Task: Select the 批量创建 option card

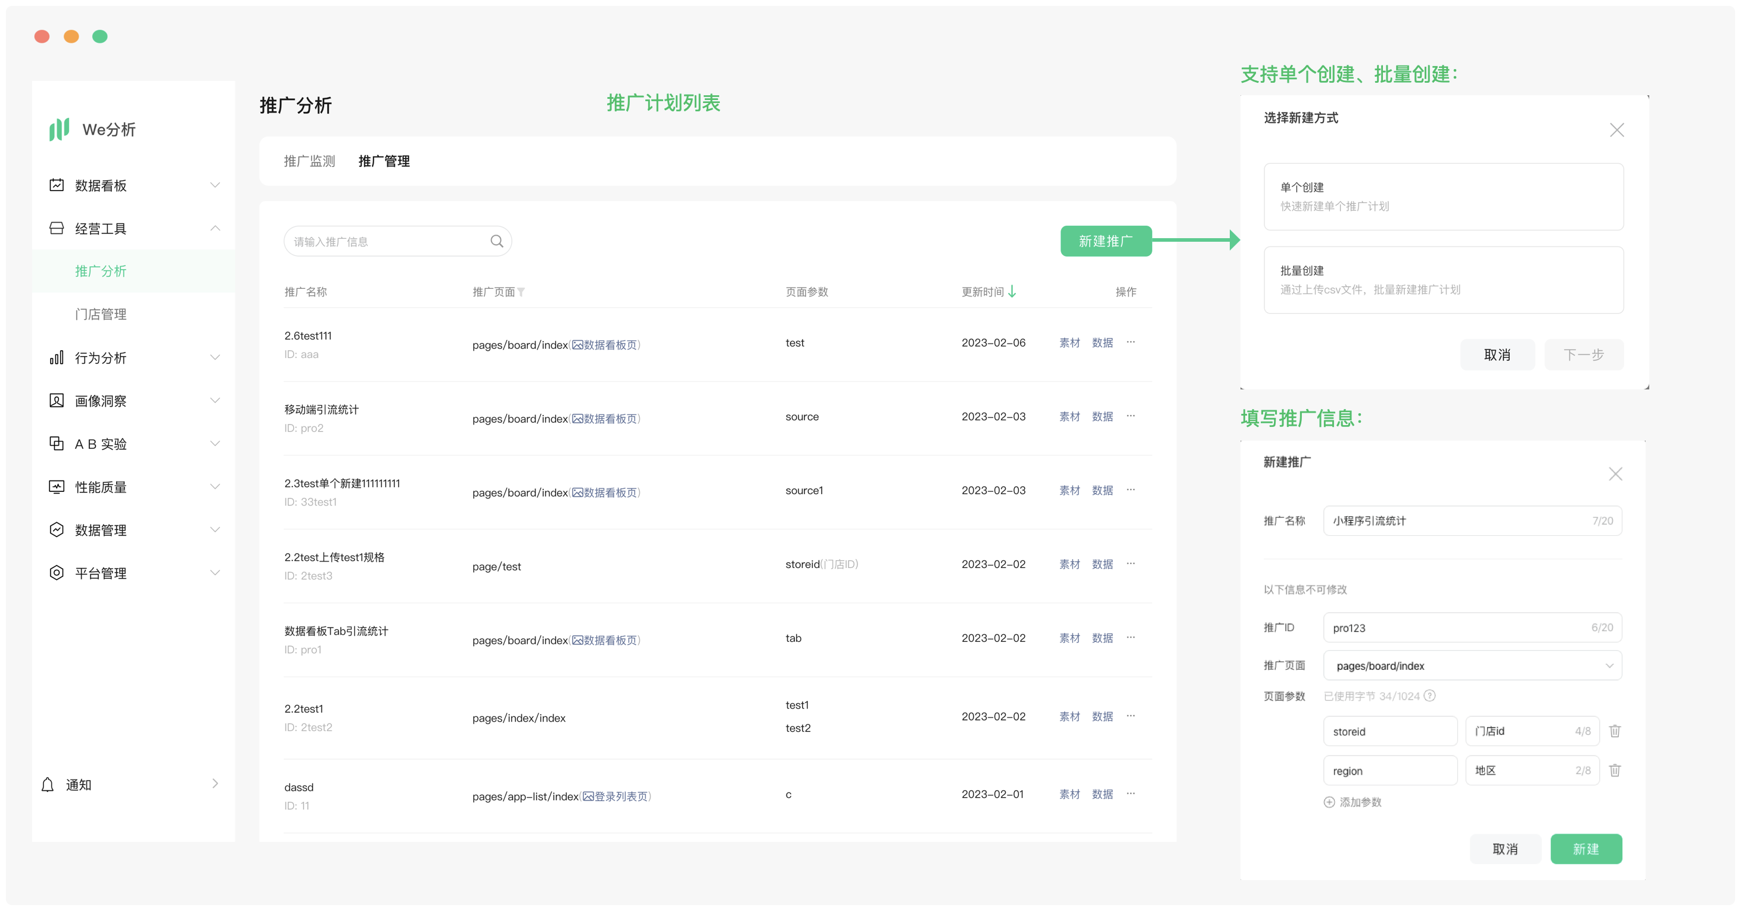Action: [1443, 280]
